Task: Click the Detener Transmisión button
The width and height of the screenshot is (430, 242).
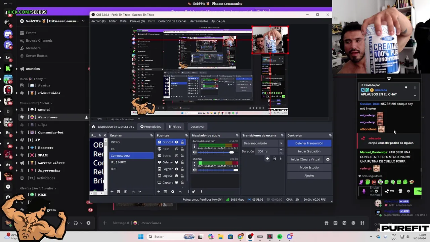Action: point(309,143)
